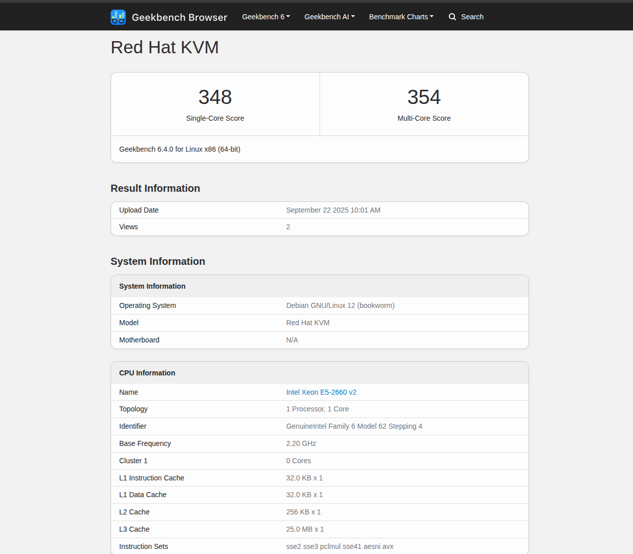Click the Cluster 1 label

133,461
